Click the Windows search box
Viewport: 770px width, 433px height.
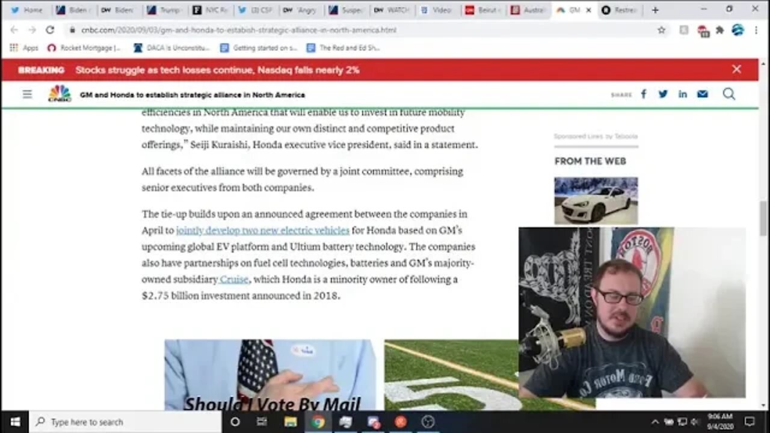pyautogui.click(x=125, y=422)
